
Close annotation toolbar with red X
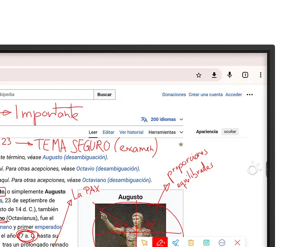(x=237, y=243)
